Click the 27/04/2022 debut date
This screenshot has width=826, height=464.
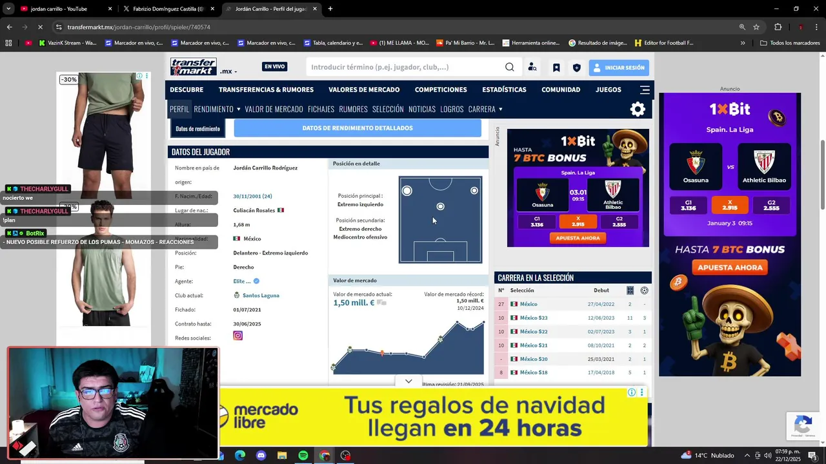coord(601,304)
